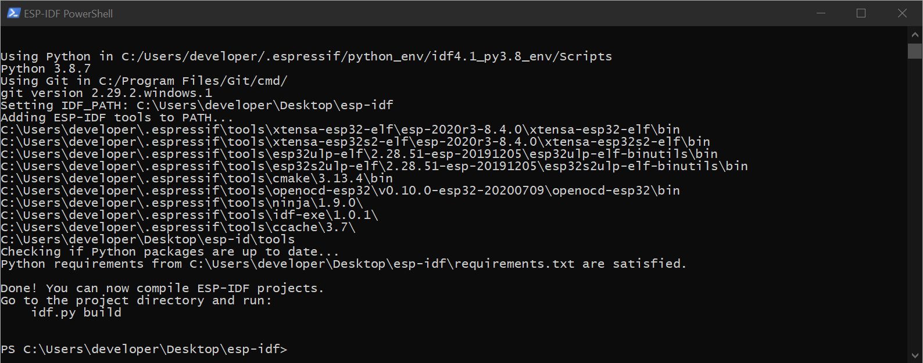Image resolution: width=923 pixels, height=363 pixels.
Task: Click the requirements.txt satisfied message
Action: 343,263
